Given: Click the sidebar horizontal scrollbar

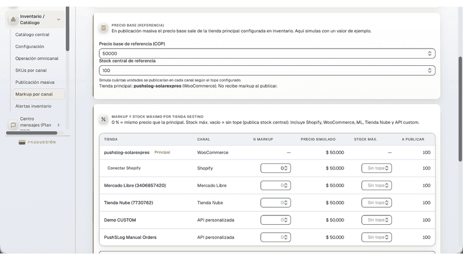Looking at the screenshot, I should click(x=32, y=133).
